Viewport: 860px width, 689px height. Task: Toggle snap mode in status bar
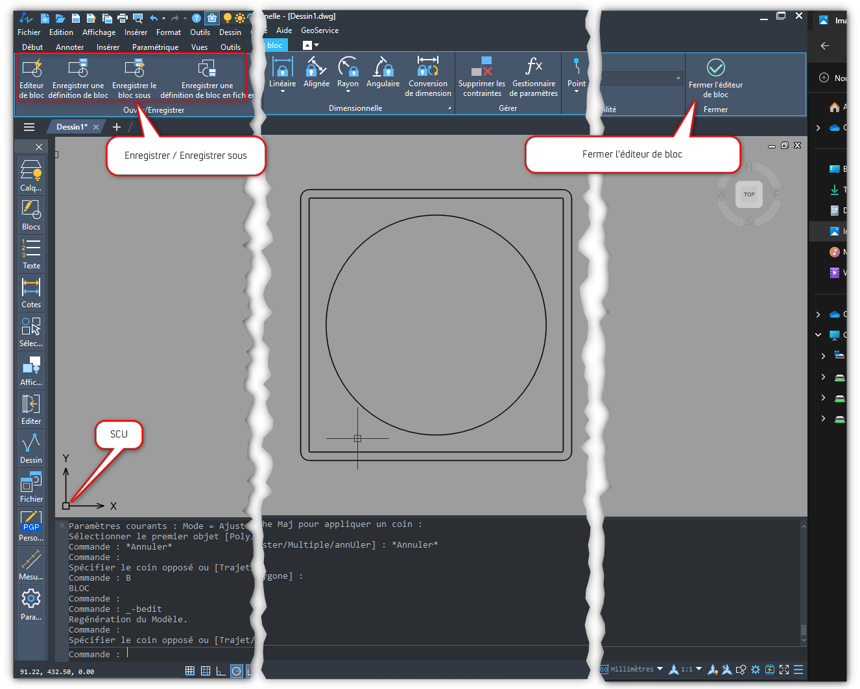tap(205, 671)
